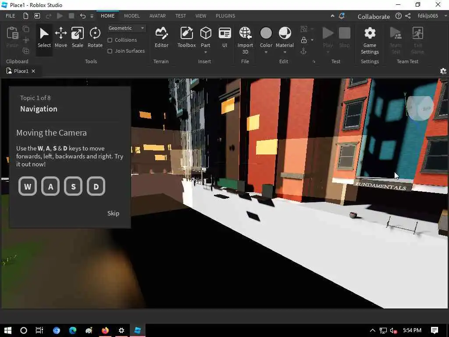Activate the Move tool

(61, 38)
